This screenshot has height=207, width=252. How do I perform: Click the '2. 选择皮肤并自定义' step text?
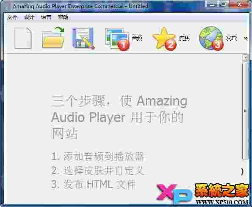point(97,171)
